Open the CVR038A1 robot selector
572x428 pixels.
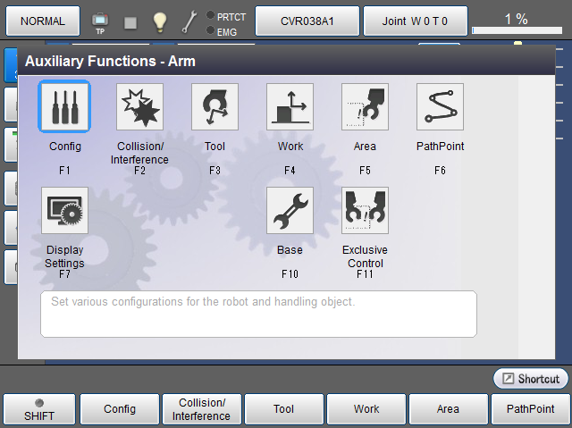(307, 20)
